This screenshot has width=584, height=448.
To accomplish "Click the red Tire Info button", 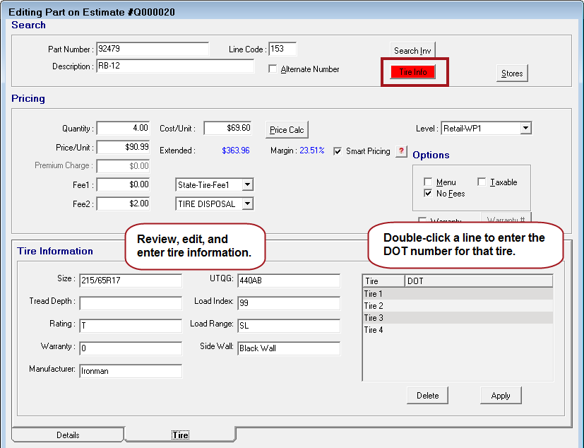I will pos(413,71).
